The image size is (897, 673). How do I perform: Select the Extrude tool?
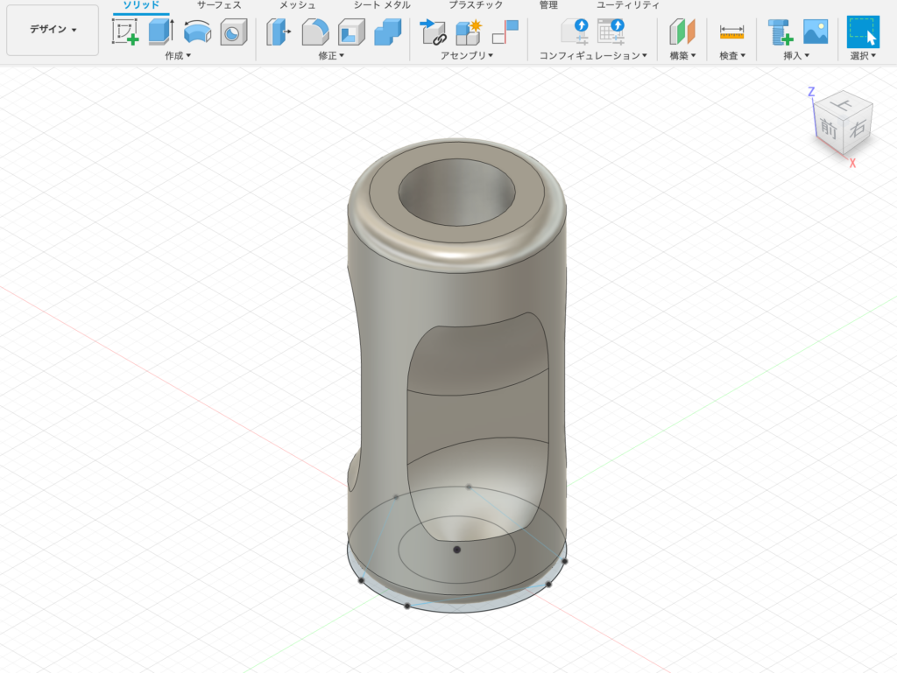click(x=161, y=32)
